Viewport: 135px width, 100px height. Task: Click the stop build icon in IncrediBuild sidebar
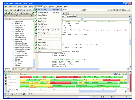click(6, 84)
